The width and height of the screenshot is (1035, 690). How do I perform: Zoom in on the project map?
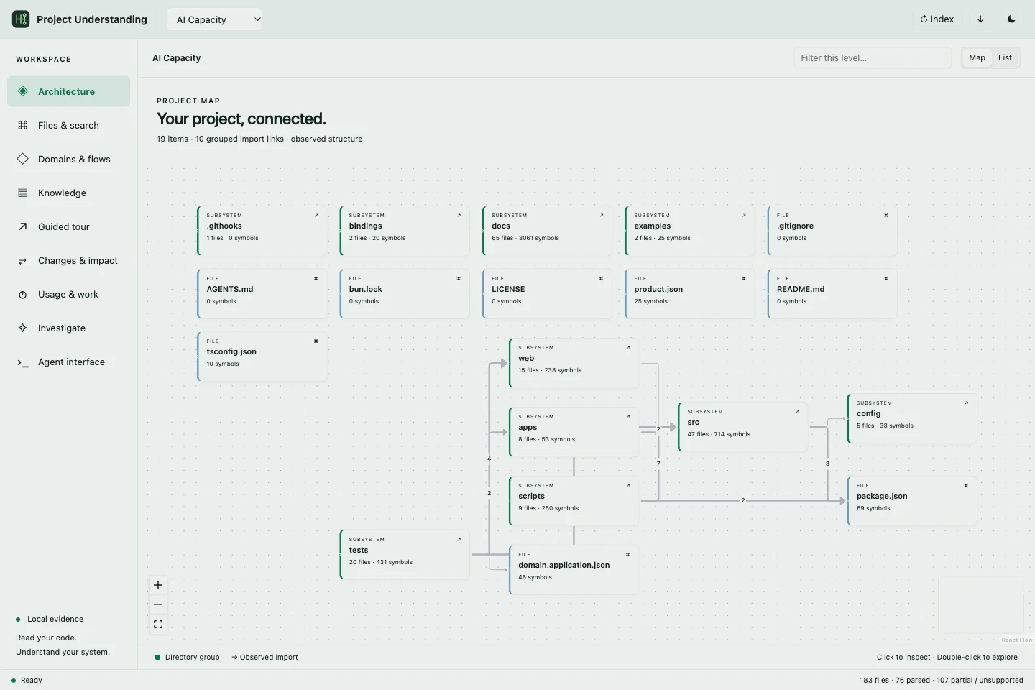coord(158,585)
